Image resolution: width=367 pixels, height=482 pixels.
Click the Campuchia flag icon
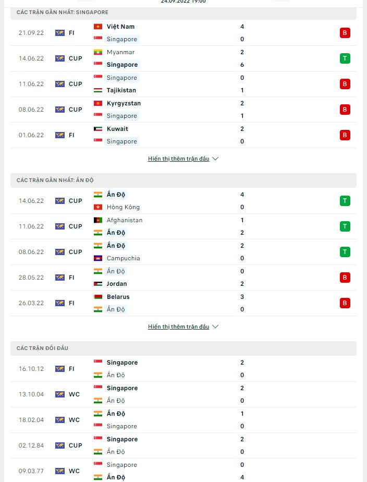[x=98, y=258]
